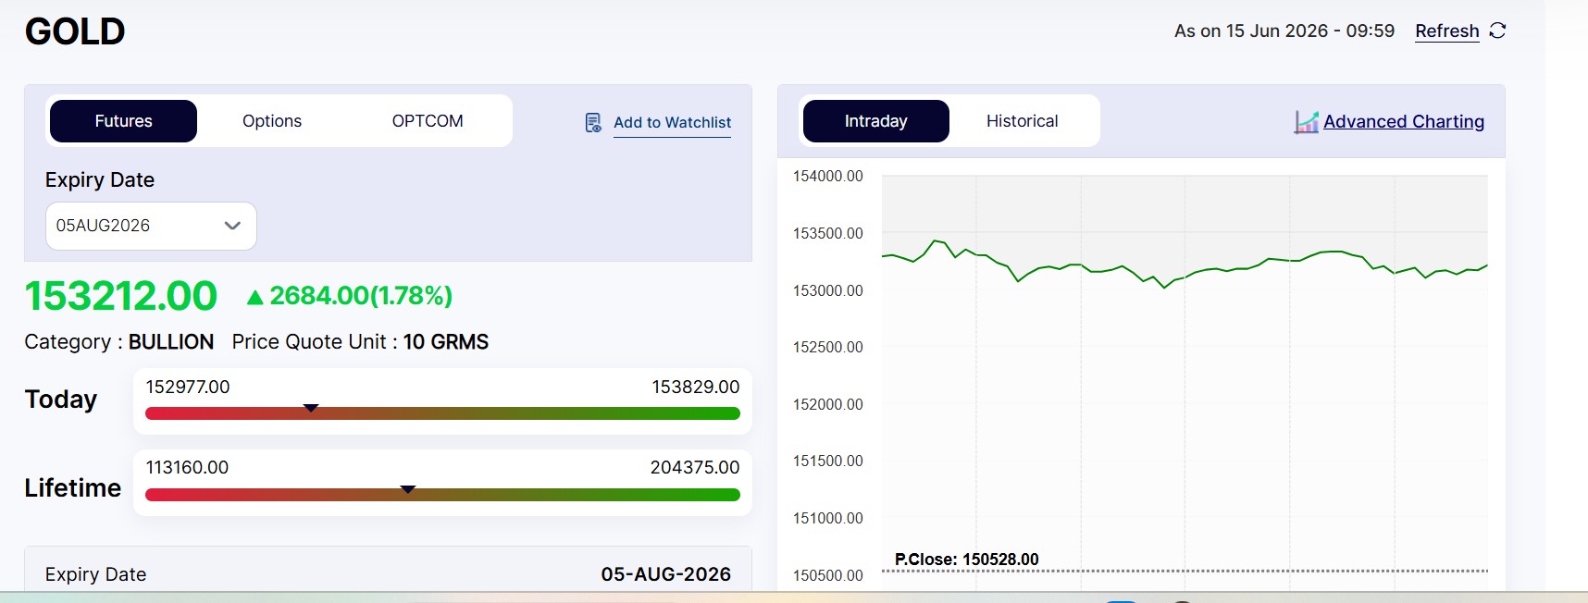The image size is (1588, 603).
Task: Click the Today price range gradient bar
Action: [442, 413]
